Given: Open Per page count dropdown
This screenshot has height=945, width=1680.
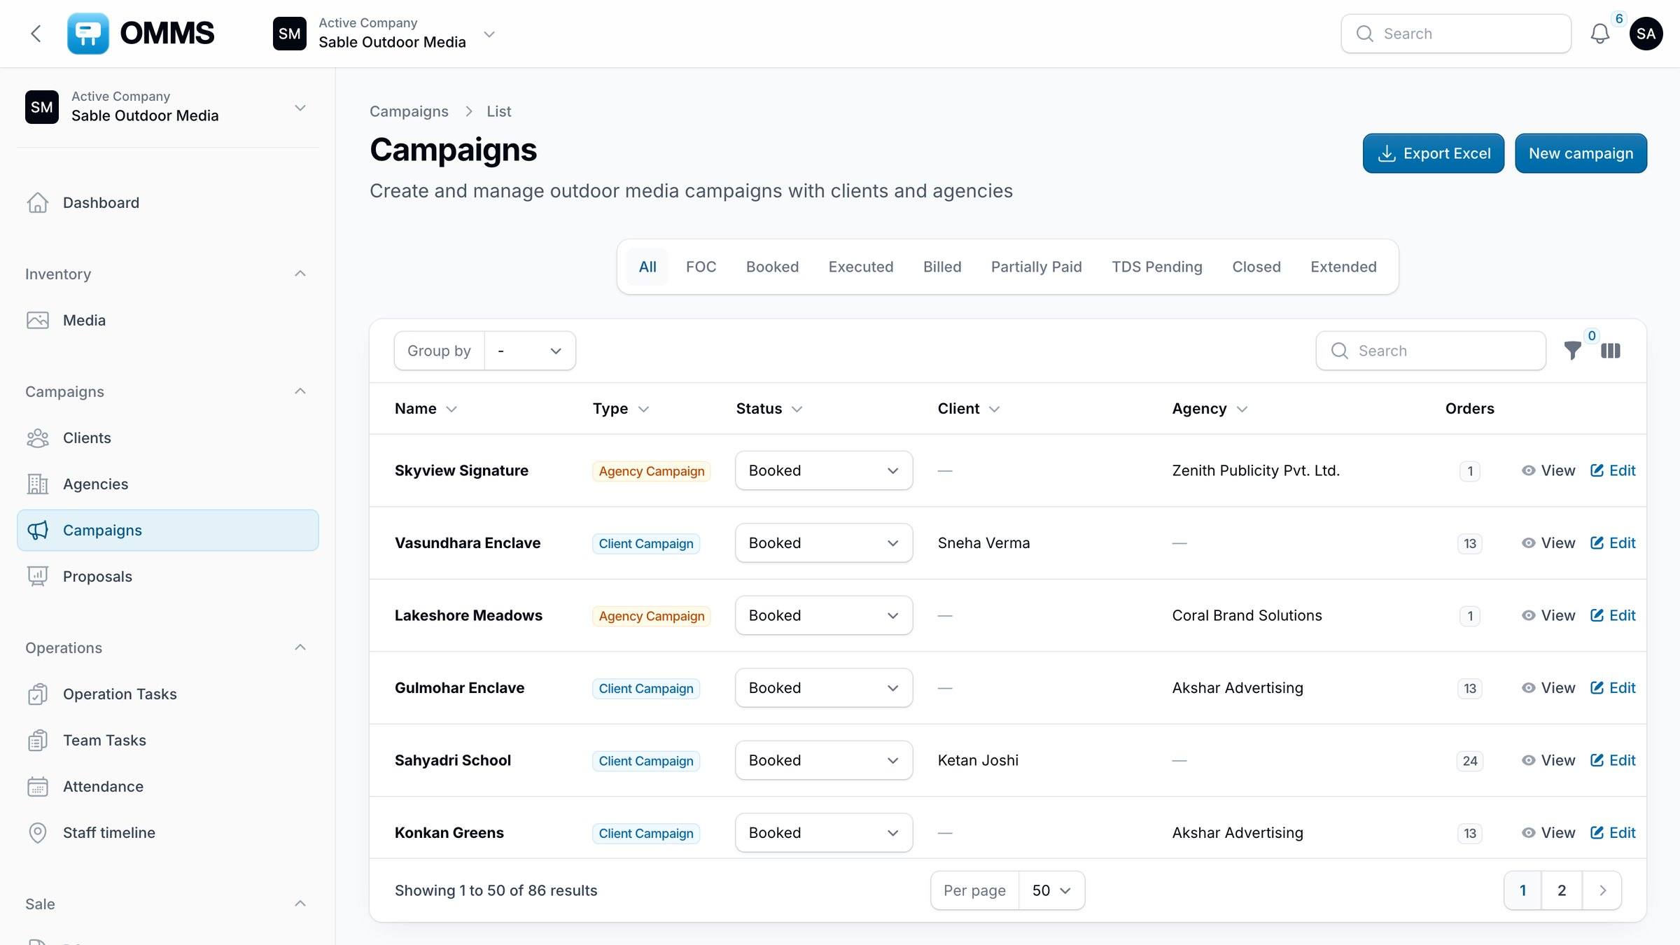Looking at the screenshot, I should (x=1051, y=890).
